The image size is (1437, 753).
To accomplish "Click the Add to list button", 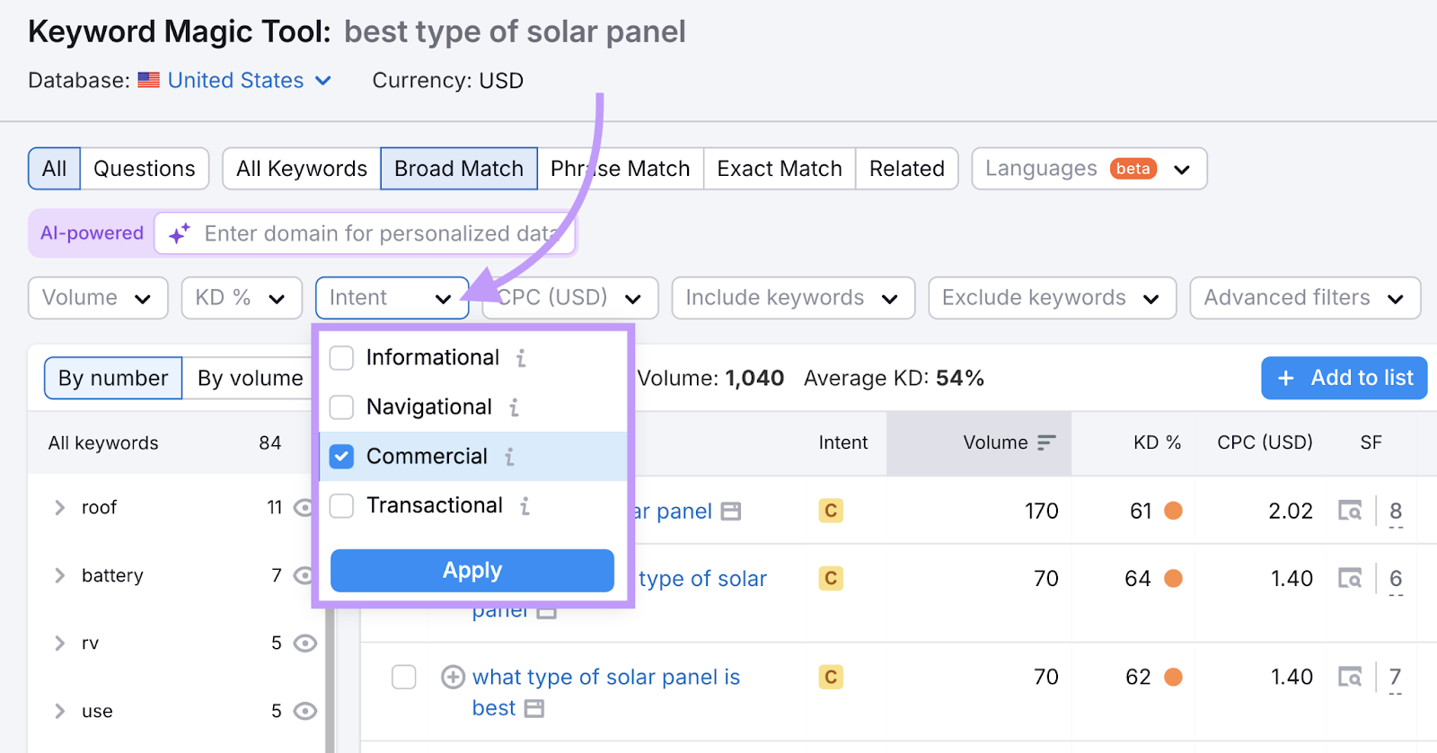I will point(1343,377).
